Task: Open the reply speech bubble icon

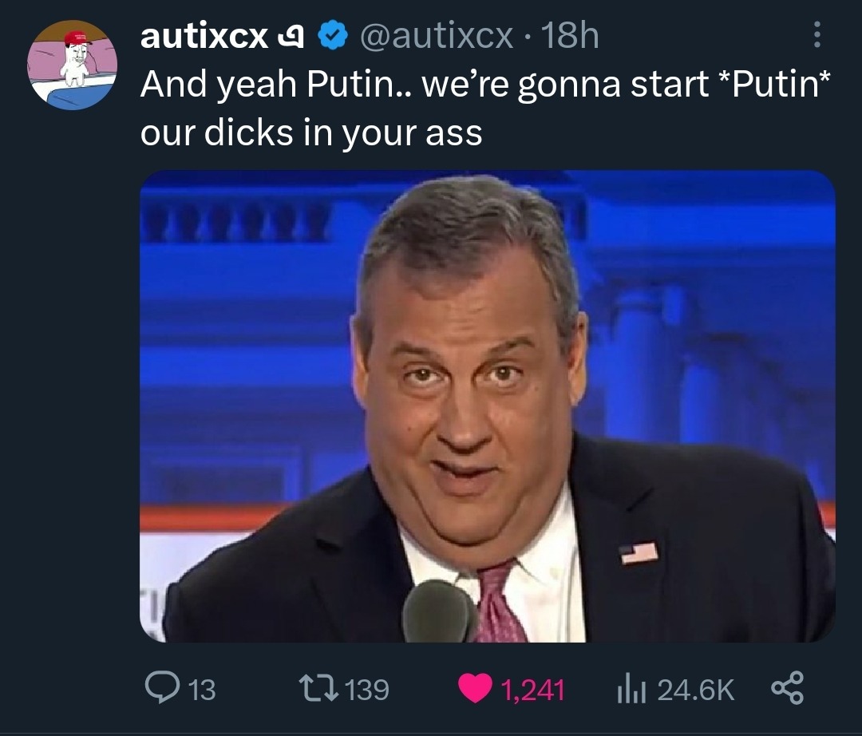Action: (162, 687)
